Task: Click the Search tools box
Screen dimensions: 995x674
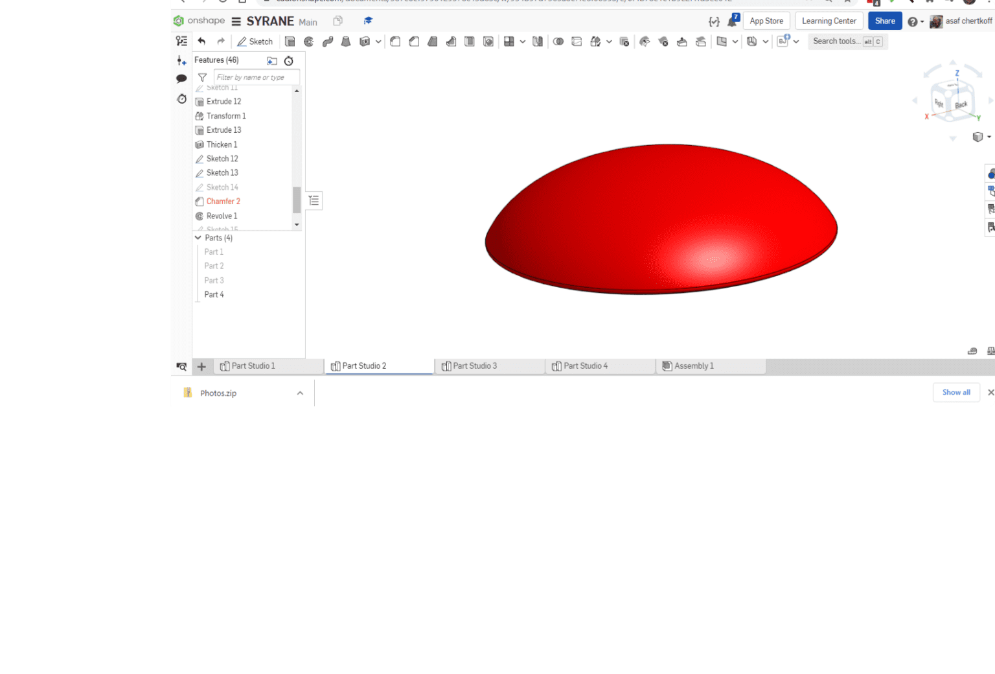Action: [847, 41]
